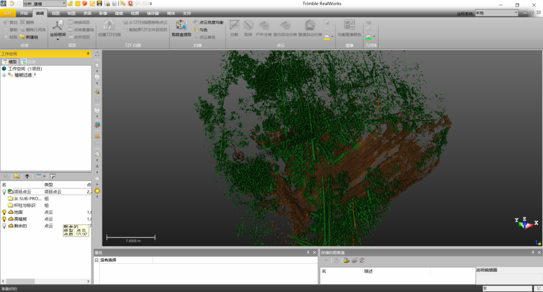Hide the 地面 point cloud via lightbulb
This screenshot has width=543, height=292.
(5, 212)
